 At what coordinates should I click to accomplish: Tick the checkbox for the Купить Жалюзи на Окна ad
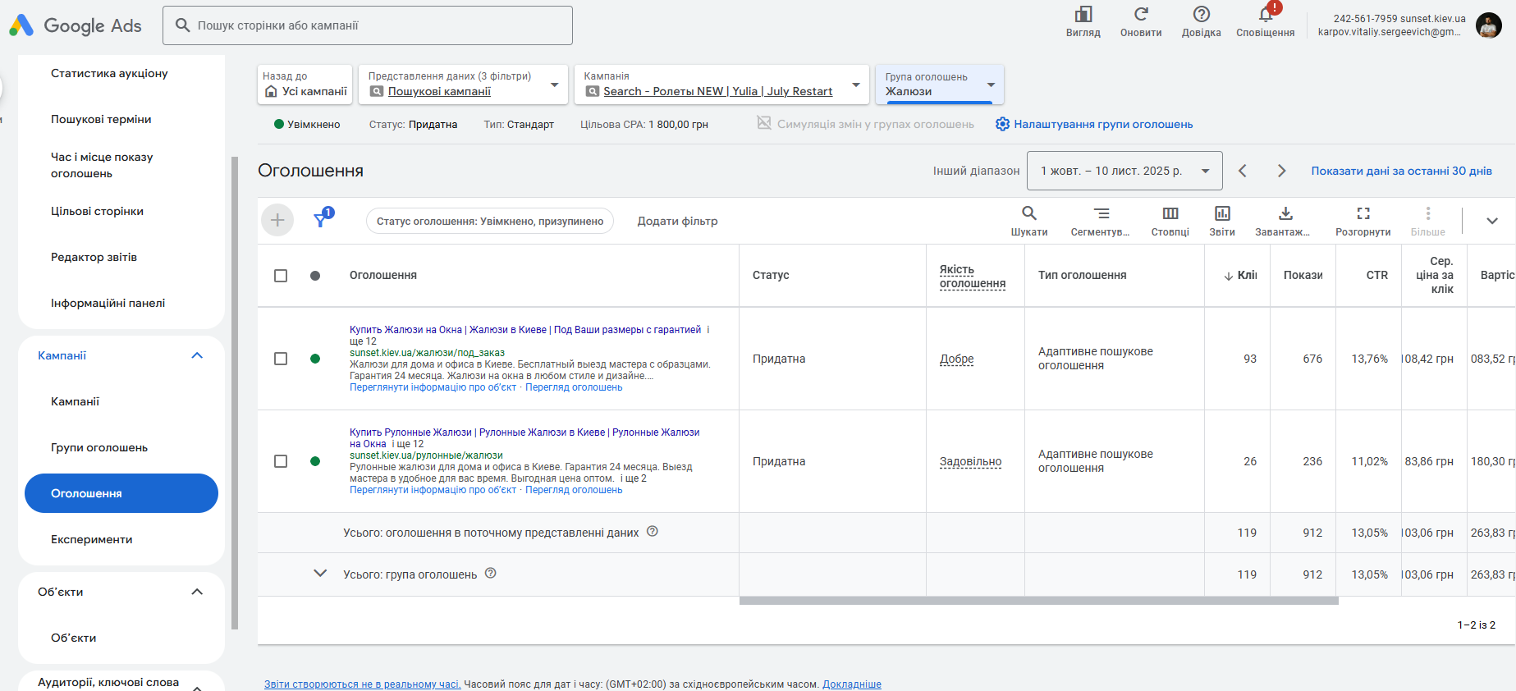pyautogui.click(x=281, y=359)
